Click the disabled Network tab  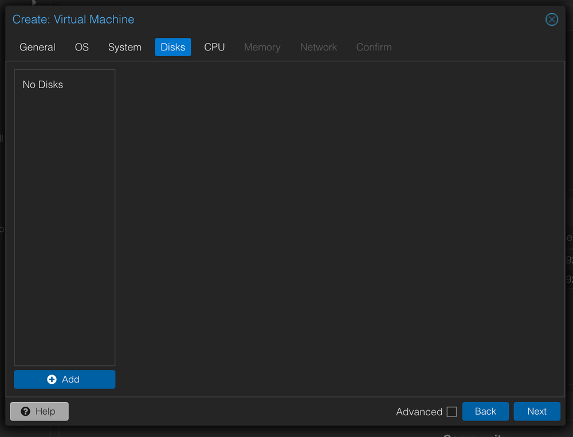[x=318, y=47]
